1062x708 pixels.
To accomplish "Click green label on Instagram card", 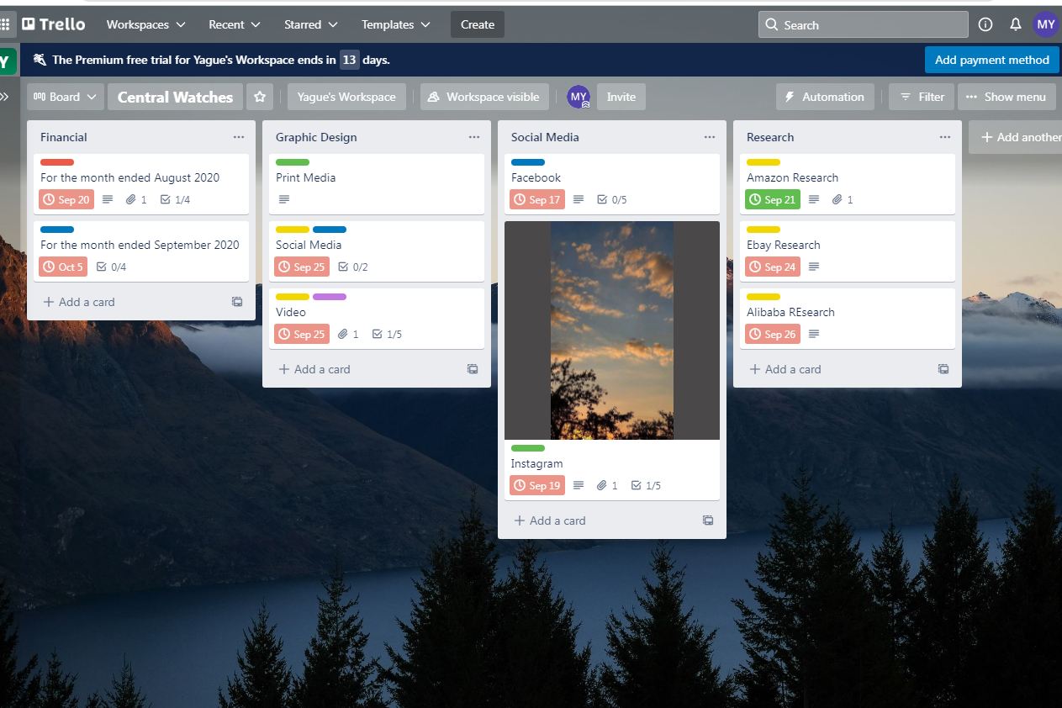I will (528, 448).
